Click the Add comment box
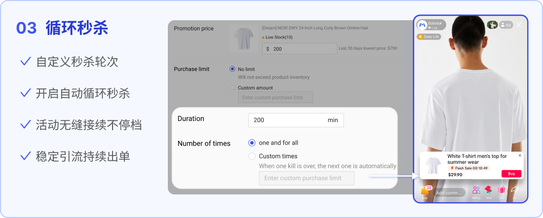Screen dimensions: 543x218 point(450,193)
